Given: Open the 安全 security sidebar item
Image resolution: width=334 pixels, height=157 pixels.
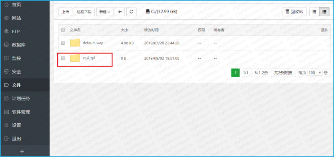Looking at the screenshot, I should [x=25, y=72].
